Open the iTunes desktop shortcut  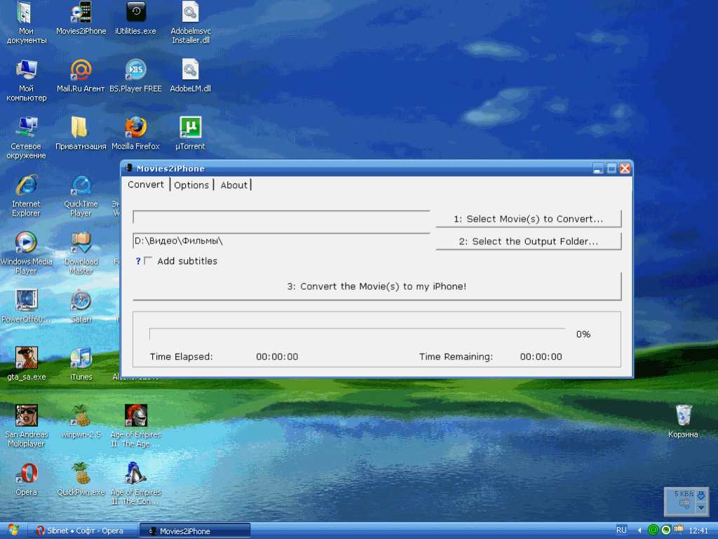tap(81, 359)
